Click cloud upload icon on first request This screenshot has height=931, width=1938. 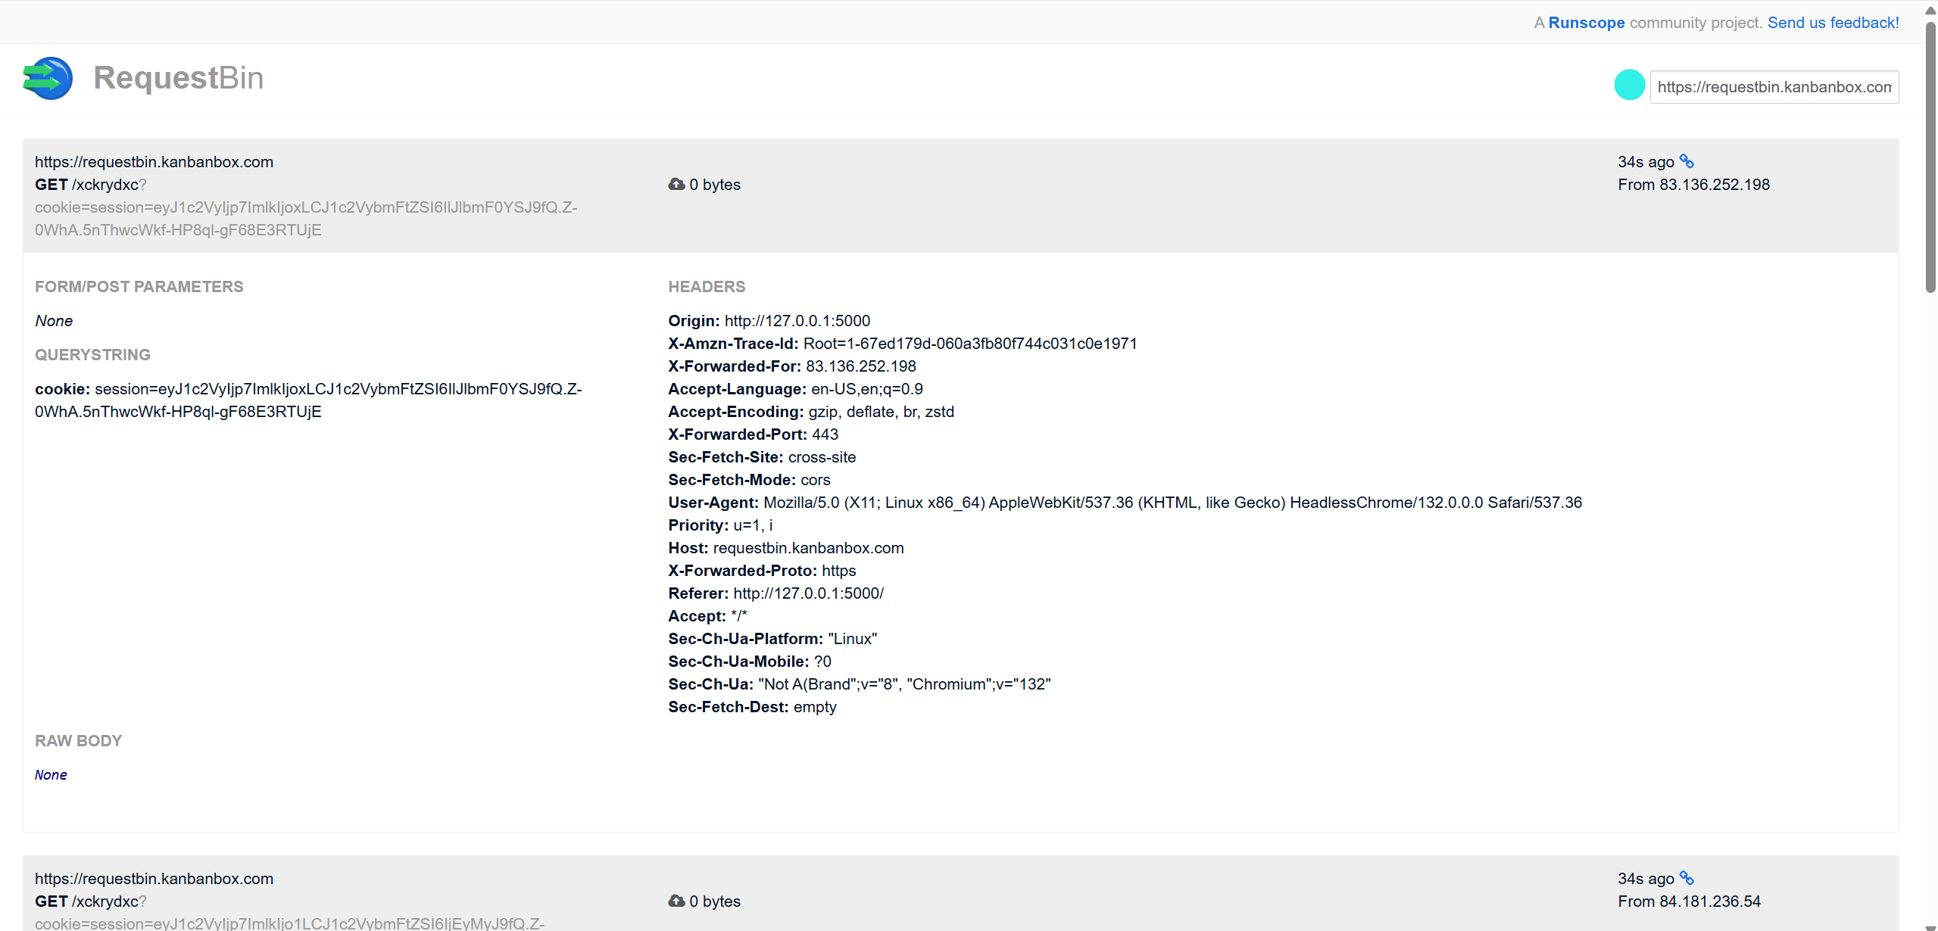(676, 184)
